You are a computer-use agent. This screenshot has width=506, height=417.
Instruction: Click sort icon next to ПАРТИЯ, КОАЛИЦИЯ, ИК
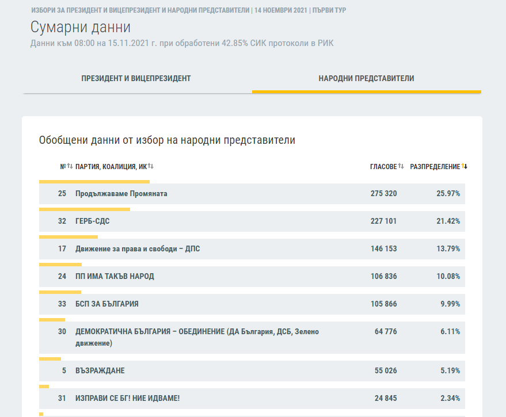pos(150,167)
